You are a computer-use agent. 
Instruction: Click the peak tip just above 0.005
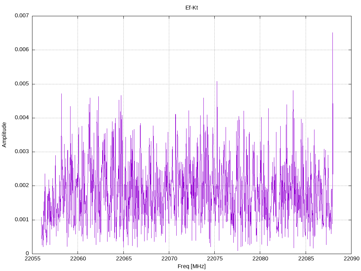point(217,81)
